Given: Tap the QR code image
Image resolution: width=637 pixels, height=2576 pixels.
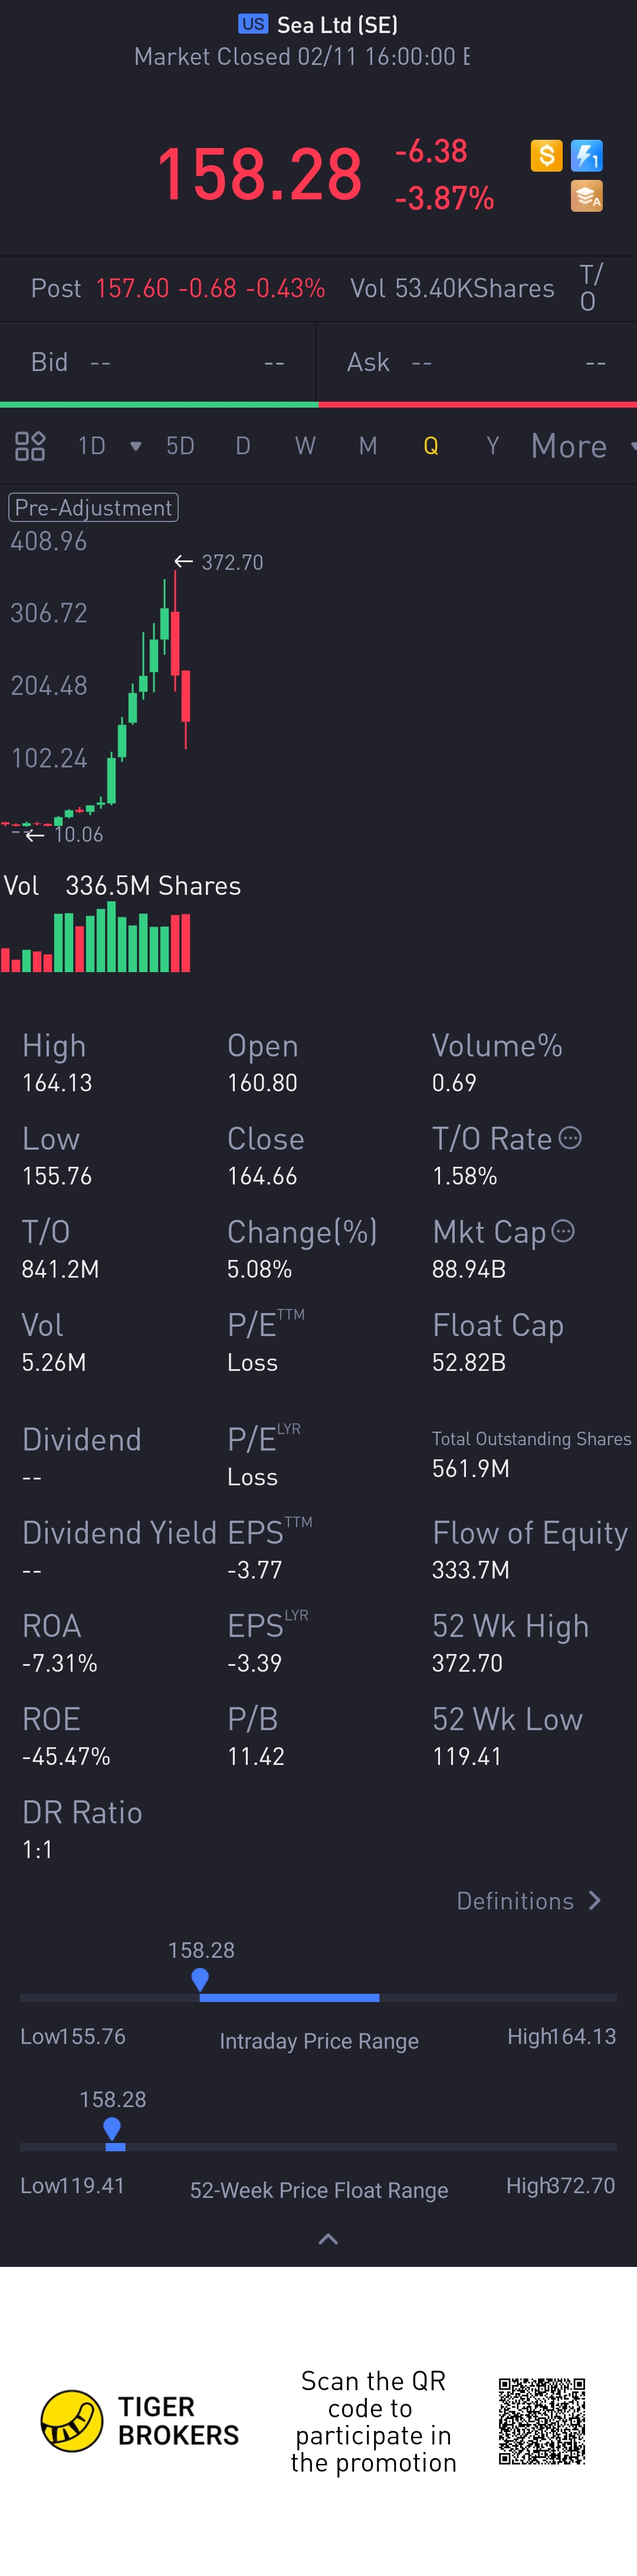Looking at the screenshot, I should pos(541,2421).
